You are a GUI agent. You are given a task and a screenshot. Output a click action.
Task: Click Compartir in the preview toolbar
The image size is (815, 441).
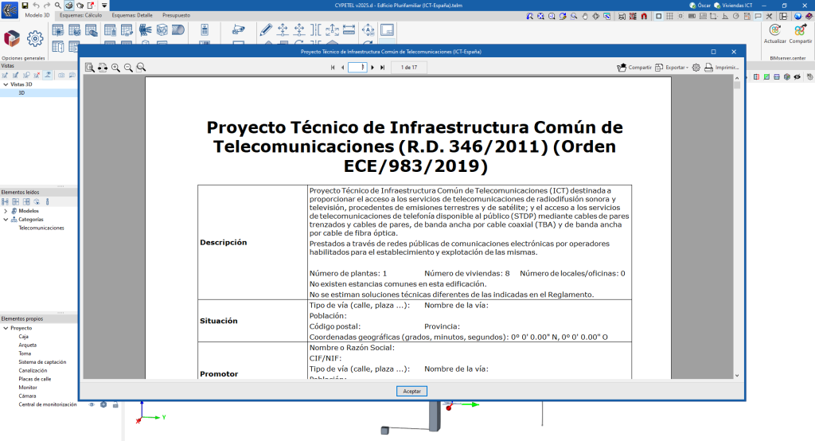point(634,68)
